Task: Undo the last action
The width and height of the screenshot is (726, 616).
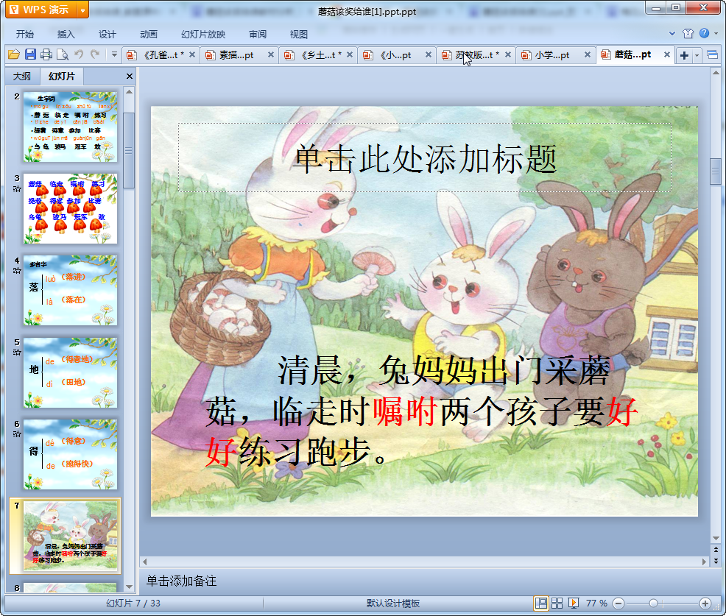Action: pyautogui.click(x=80, y=54)
